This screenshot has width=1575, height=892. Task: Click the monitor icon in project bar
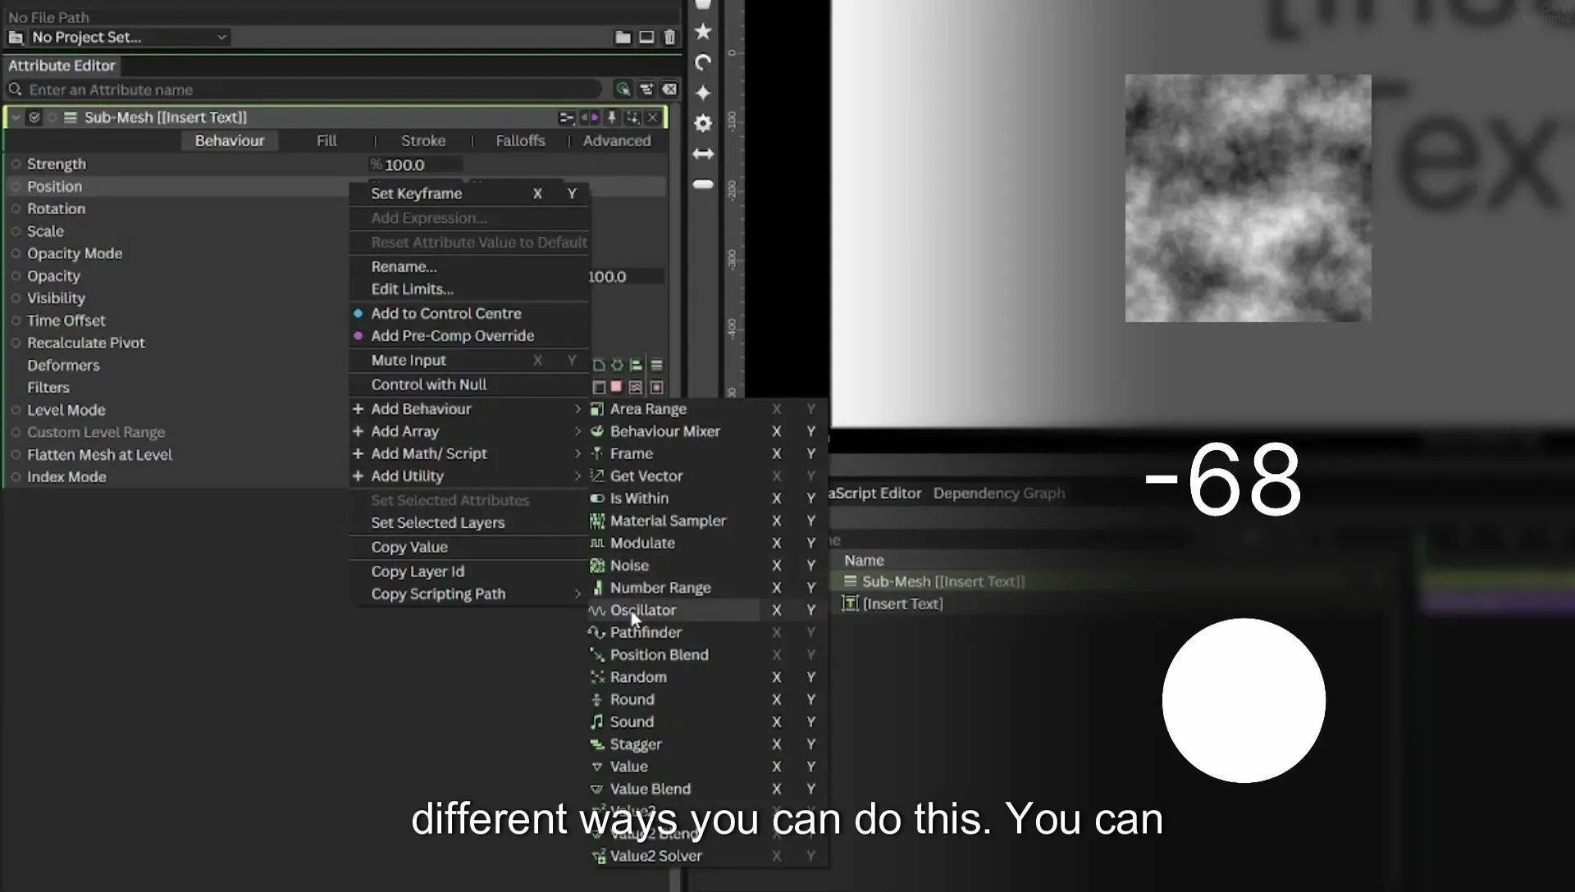pyautogui.click(x=646, y=37)
